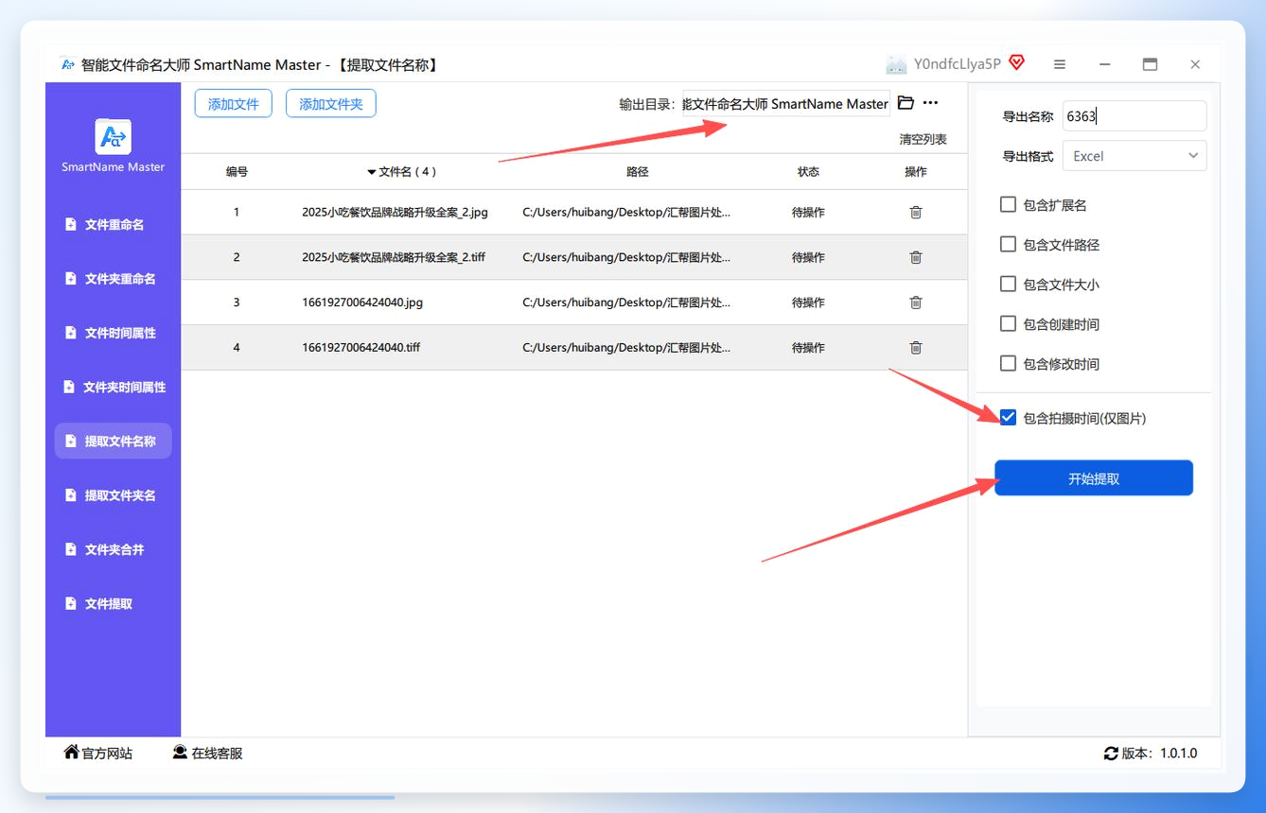Screen dimensions: 1266x813
Task: Check the 包含修改时间 option
Action: (x=1008, y=364)
